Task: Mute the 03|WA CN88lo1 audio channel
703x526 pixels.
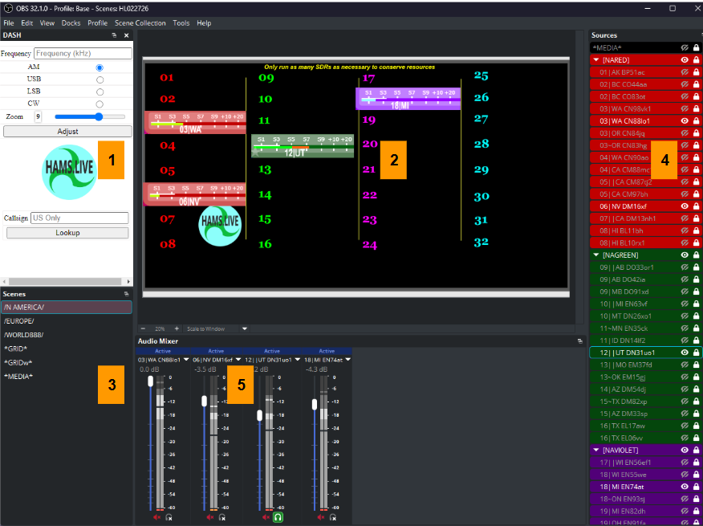Action: pos(156,518)
